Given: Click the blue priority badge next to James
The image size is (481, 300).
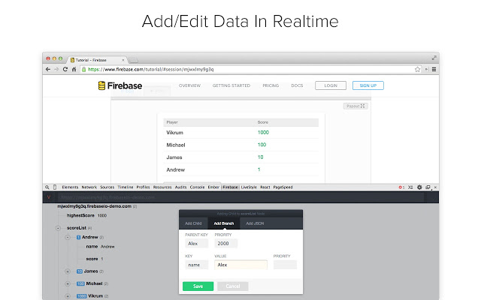Looking at the screenshot, I should [x=80, y=271].
